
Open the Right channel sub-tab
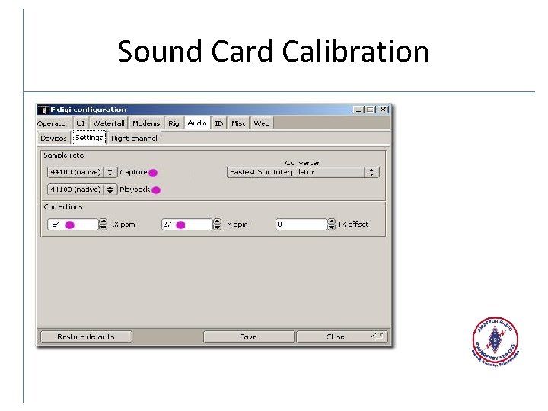[x=134, y=138]
